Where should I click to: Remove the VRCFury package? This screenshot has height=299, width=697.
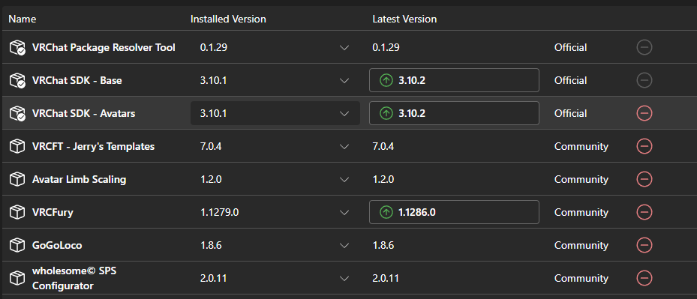(644, 212)
